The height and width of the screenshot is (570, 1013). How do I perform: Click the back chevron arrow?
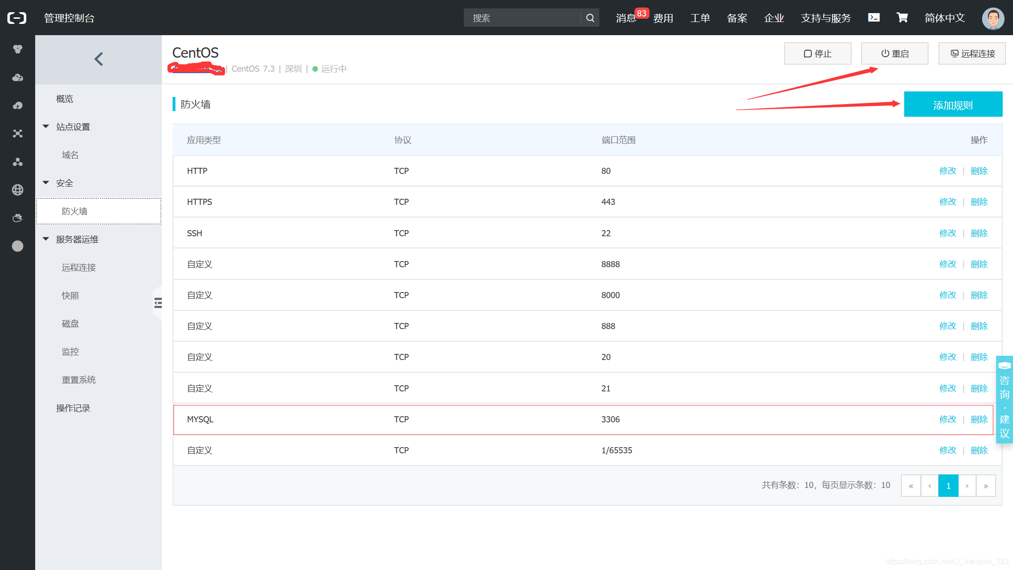[x=98, y=59]
